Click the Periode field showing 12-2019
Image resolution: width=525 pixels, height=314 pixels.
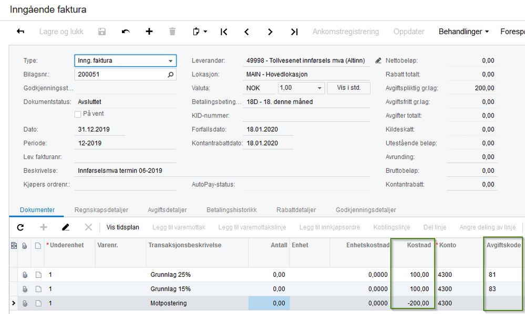[x=125, y=143]
